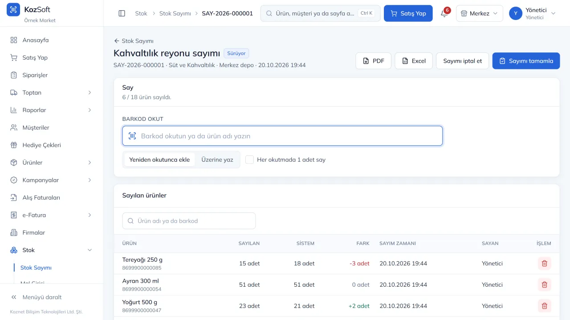The image size is (570, 320).
Task: Click 'Sayımı tamamla' button
Action: pyautogui.click(x=526, y=61)
